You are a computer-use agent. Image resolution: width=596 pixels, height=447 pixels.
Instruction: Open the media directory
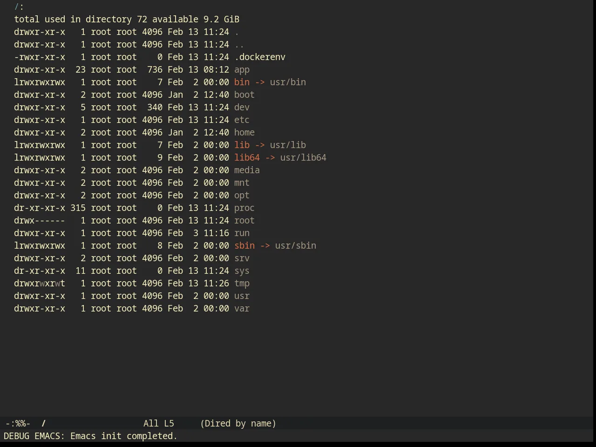click(247, 170)
